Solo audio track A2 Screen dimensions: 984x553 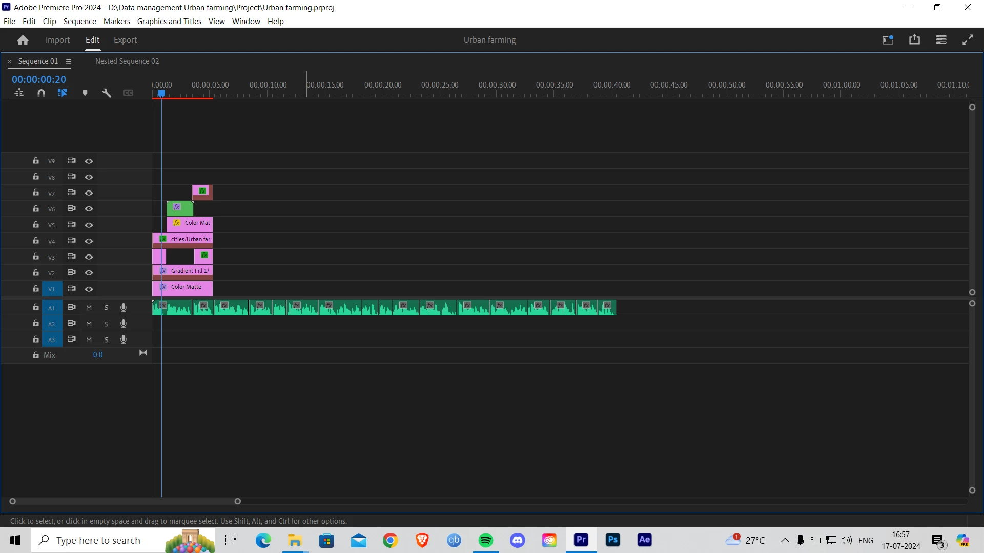pyautogui.click(x=106, y=324)
